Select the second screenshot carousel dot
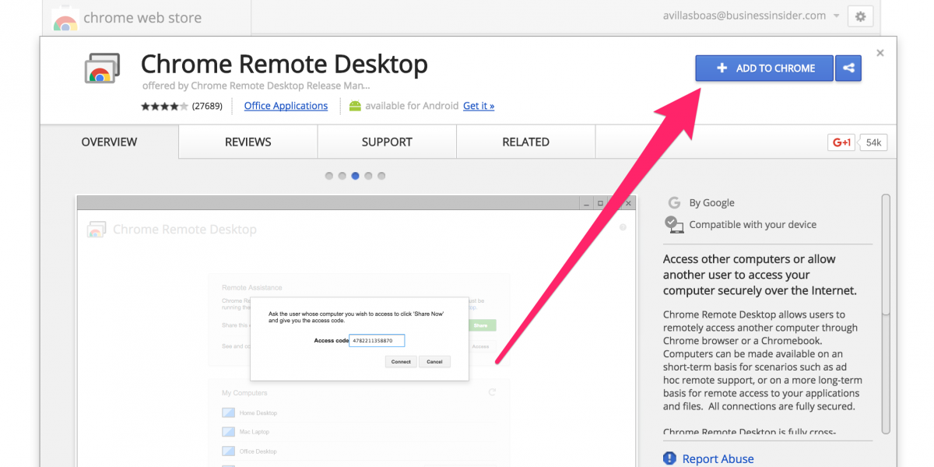The image size is (934, 467). click(342, 176)
